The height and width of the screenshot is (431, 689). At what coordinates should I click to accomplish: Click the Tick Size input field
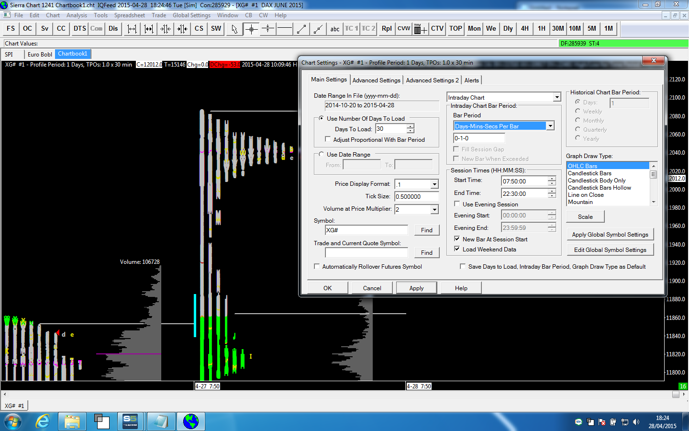416,196
